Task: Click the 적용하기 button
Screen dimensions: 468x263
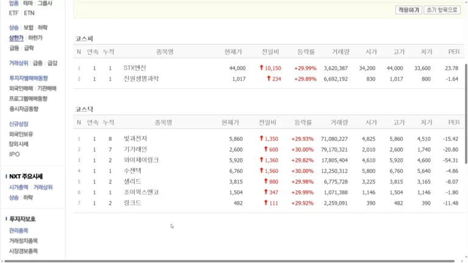Action: pyautogui.click(x=408, y=10)
